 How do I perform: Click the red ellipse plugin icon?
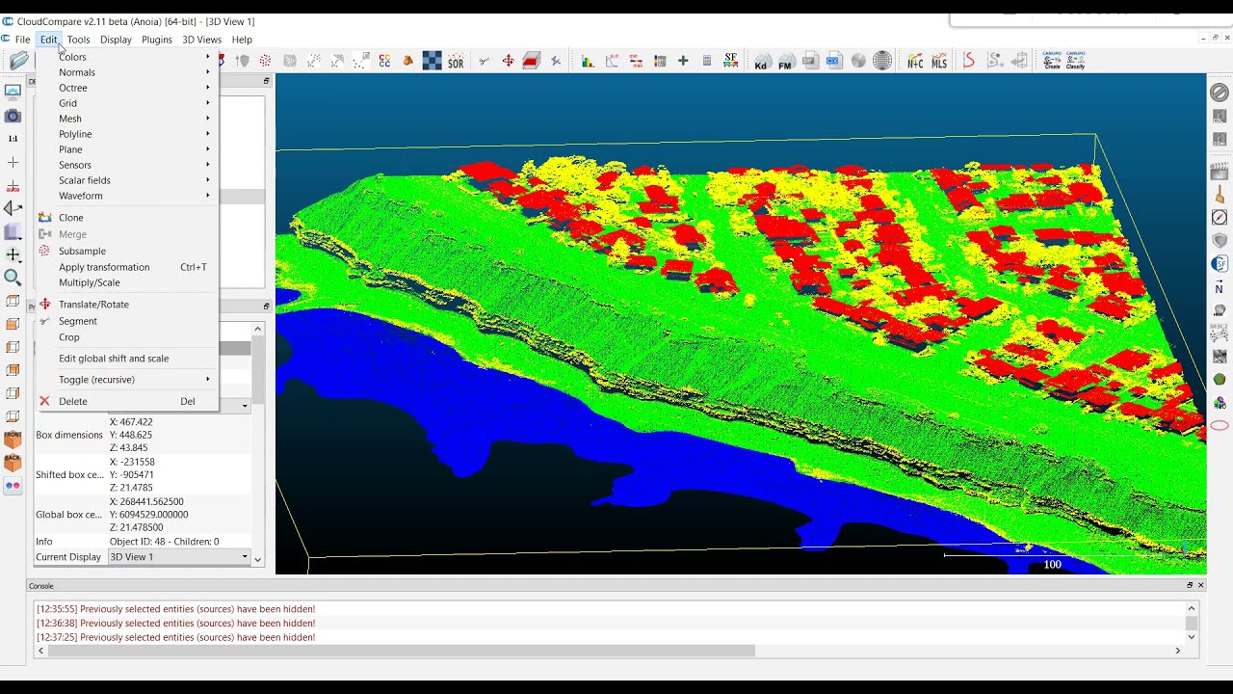[x=1220, y=425]
